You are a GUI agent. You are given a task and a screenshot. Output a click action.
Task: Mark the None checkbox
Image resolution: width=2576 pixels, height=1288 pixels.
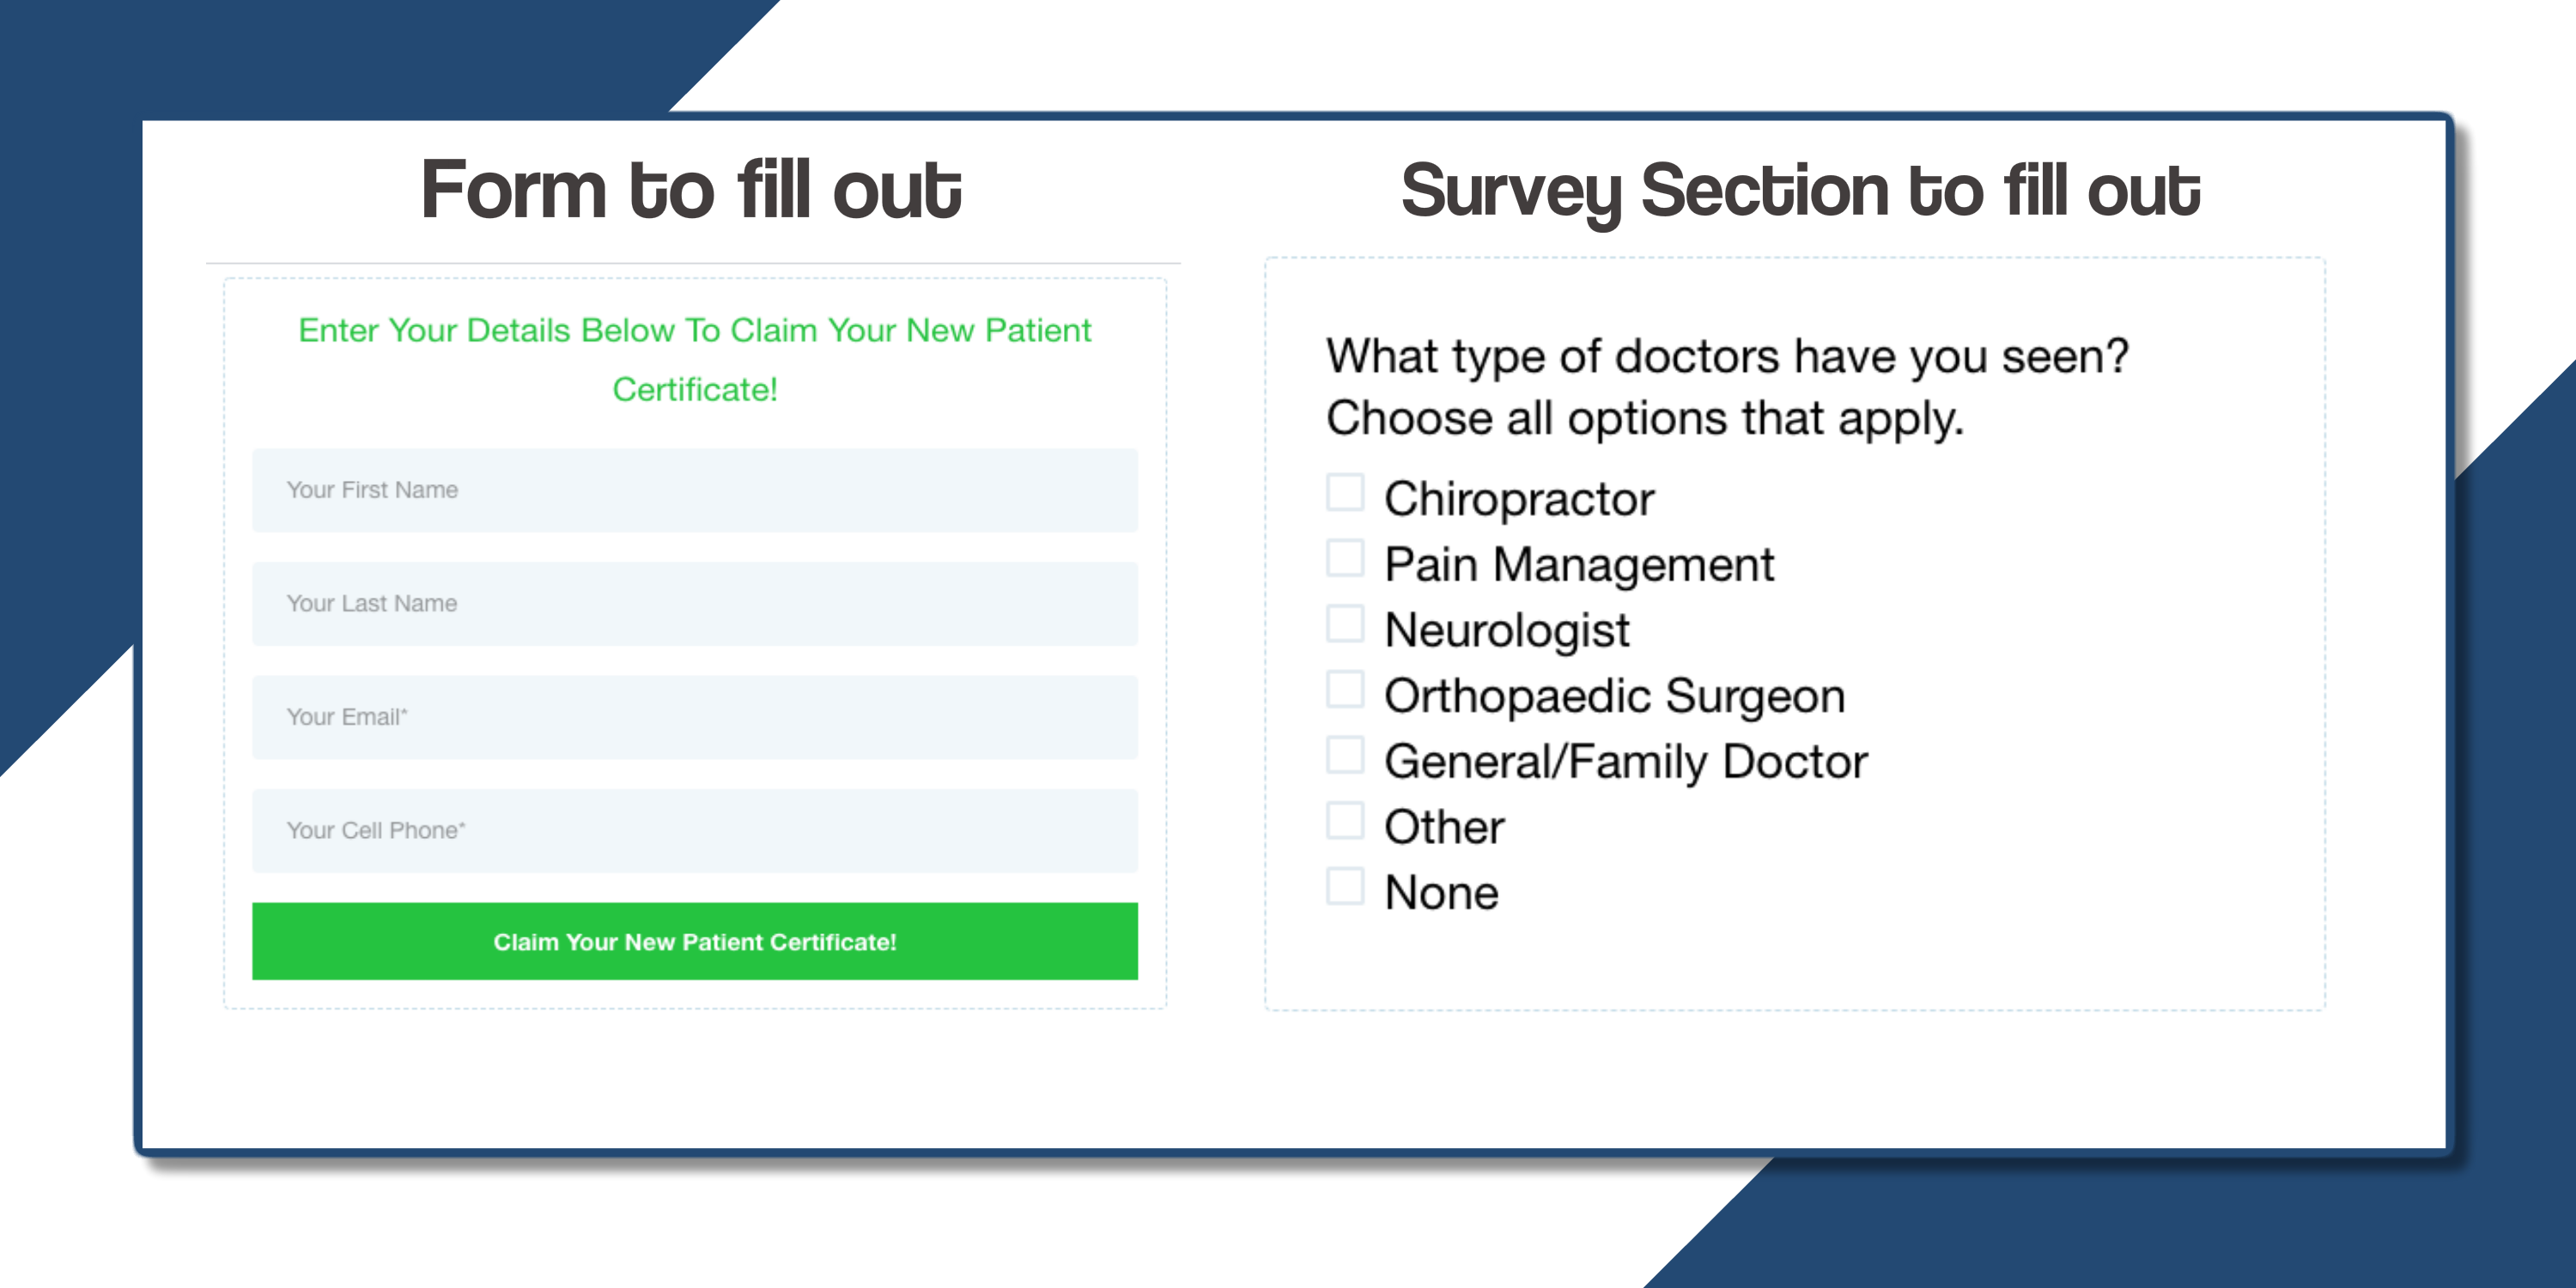click(x=1345, y=887)
